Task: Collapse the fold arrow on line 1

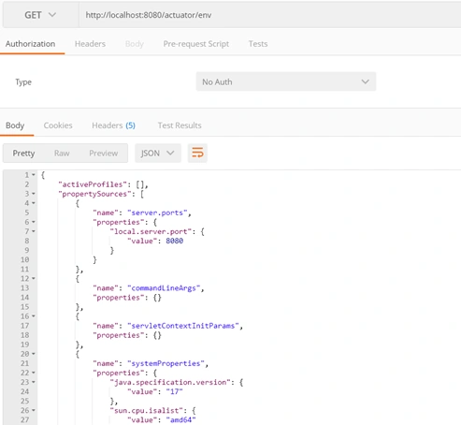Action: coord(34,175)
